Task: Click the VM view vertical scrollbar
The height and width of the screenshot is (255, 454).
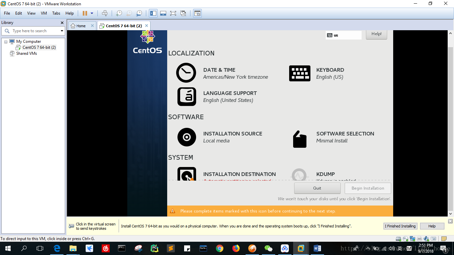Action: (x=451, y=129)
